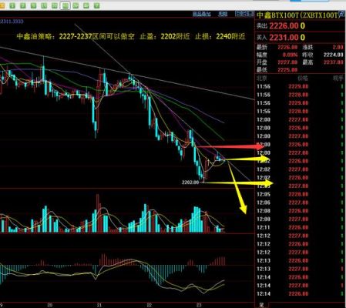Open the 商品叠加 overlay option
The image size is (346, 308).
pyautogui.click(x=202, y=14)
